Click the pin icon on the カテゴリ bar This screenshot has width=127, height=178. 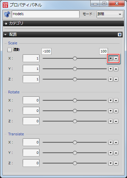click(x=6, y=24)
